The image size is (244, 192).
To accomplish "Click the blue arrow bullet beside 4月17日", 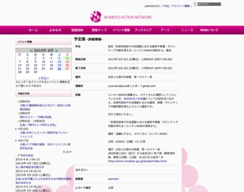I will (16, 141).
